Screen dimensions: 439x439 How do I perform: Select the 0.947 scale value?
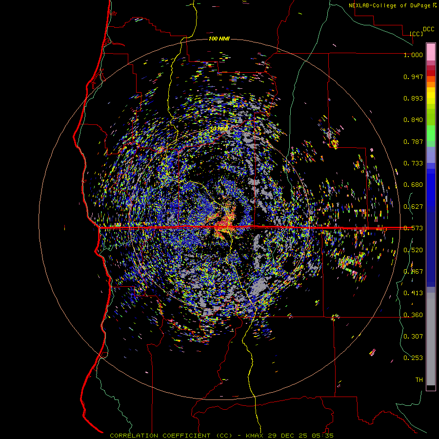413,77
